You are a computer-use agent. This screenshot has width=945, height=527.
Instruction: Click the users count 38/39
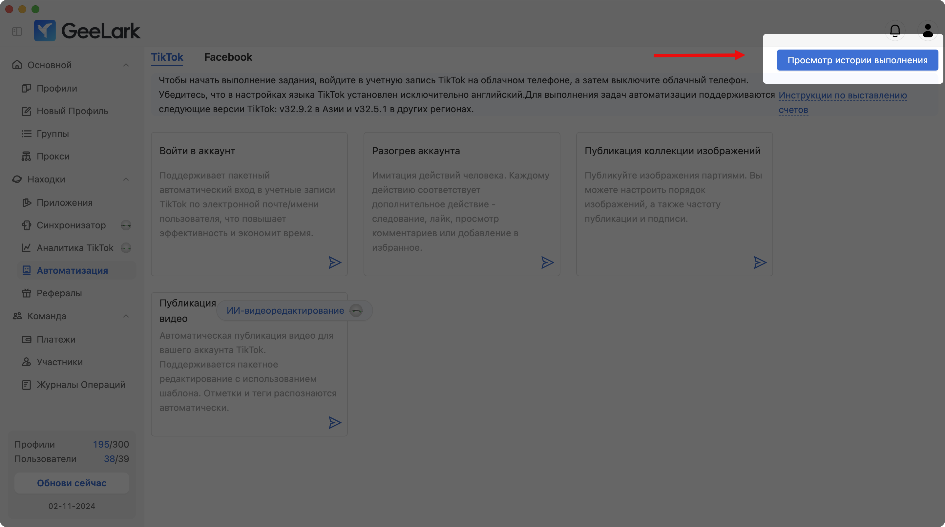pyautogui.click(x=116, y=459)
